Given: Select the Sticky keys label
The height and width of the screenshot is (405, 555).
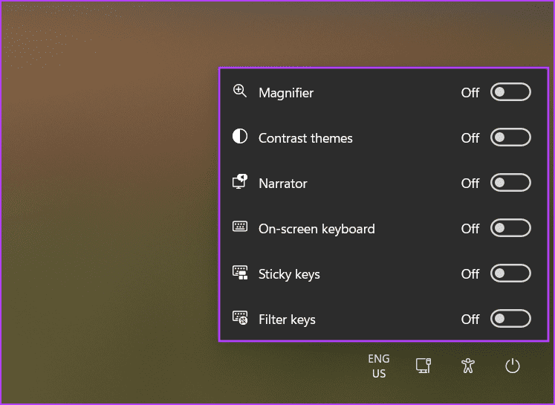Looking at the screenshot, I should [289, 274].
